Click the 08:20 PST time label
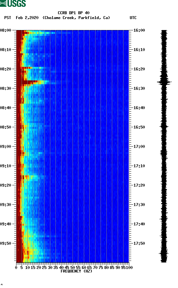Image resolution: width=178 pixels, height=288 pixels. (x=6, y=69)
